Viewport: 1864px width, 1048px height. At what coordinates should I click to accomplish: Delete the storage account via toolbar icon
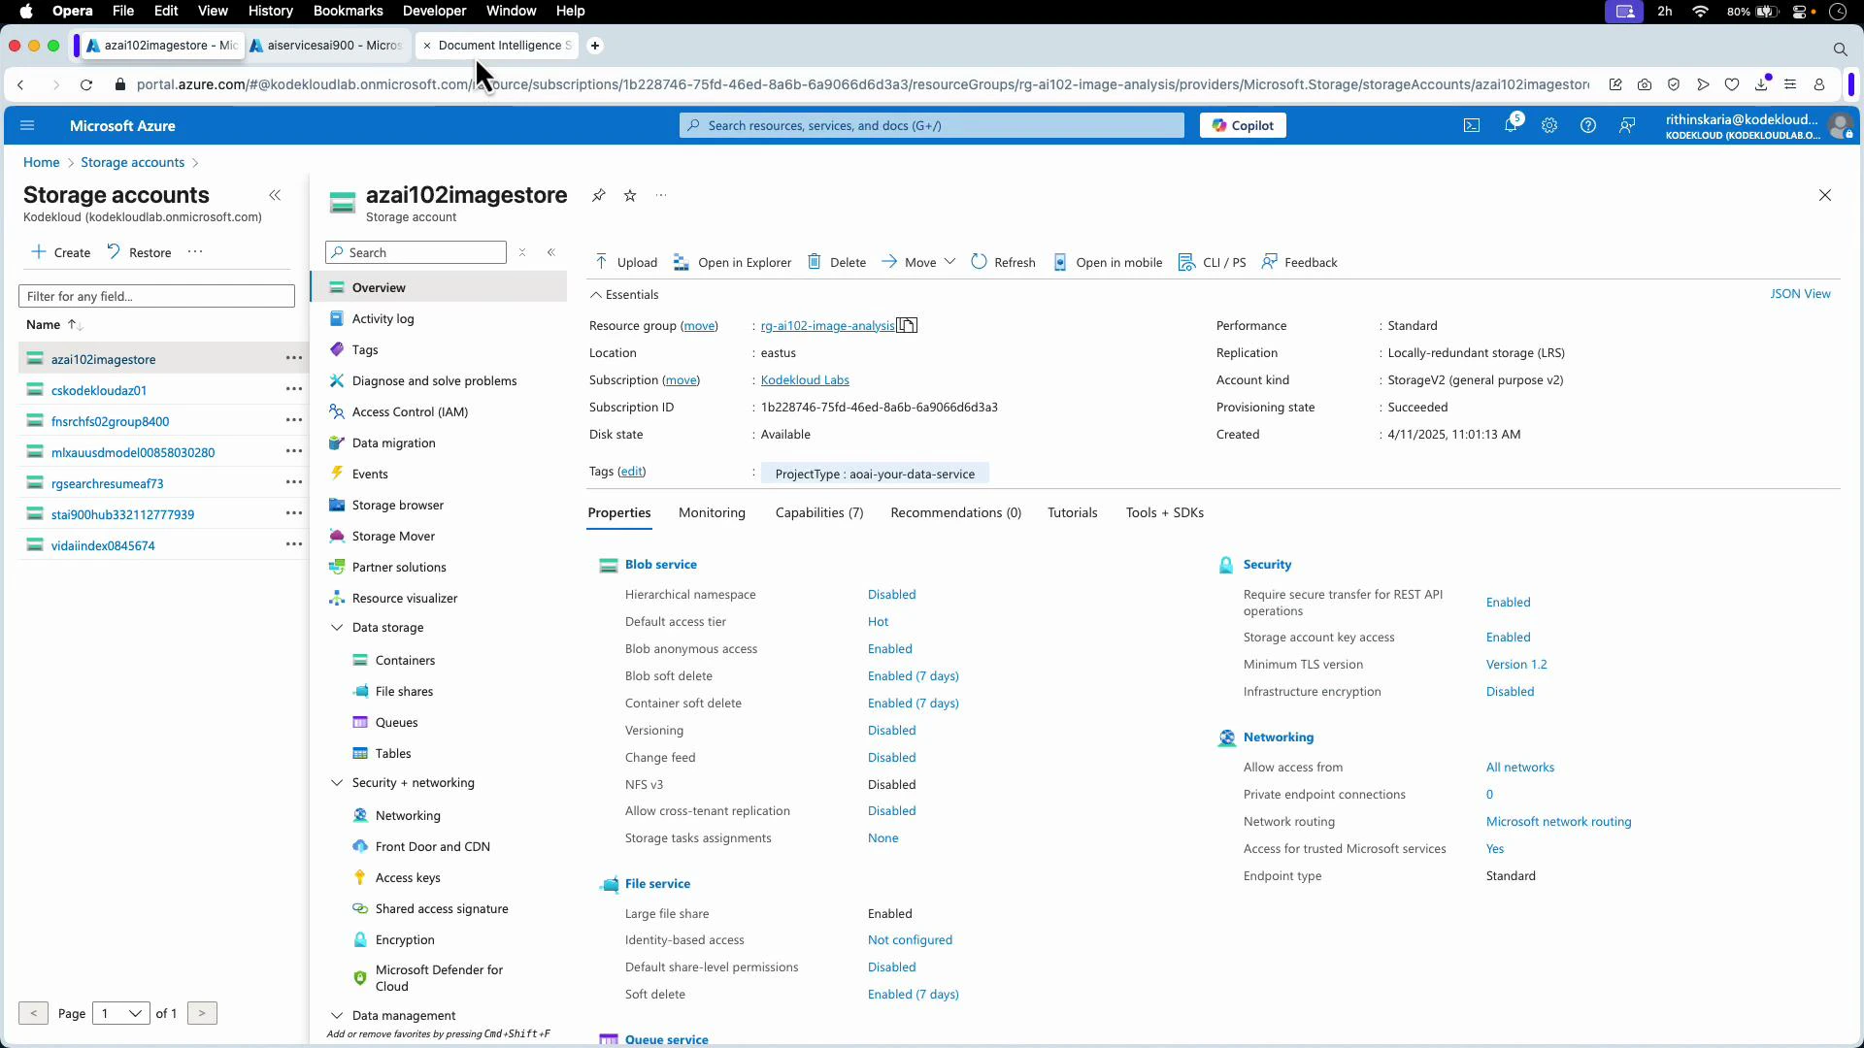tap(835, 261)
